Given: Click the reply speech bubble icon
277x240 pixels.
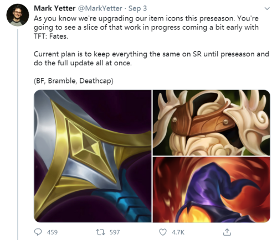Looking at the screenshot, I should [38, 232].
